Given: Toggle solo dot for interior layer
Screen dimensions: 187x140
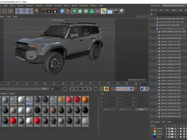Looking at the screenshot, I should 166,134.
